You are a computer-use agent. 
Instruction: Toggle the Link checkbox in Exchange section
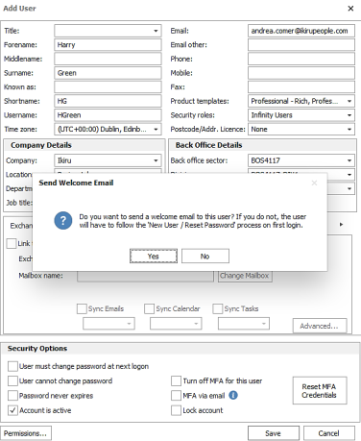12,243
